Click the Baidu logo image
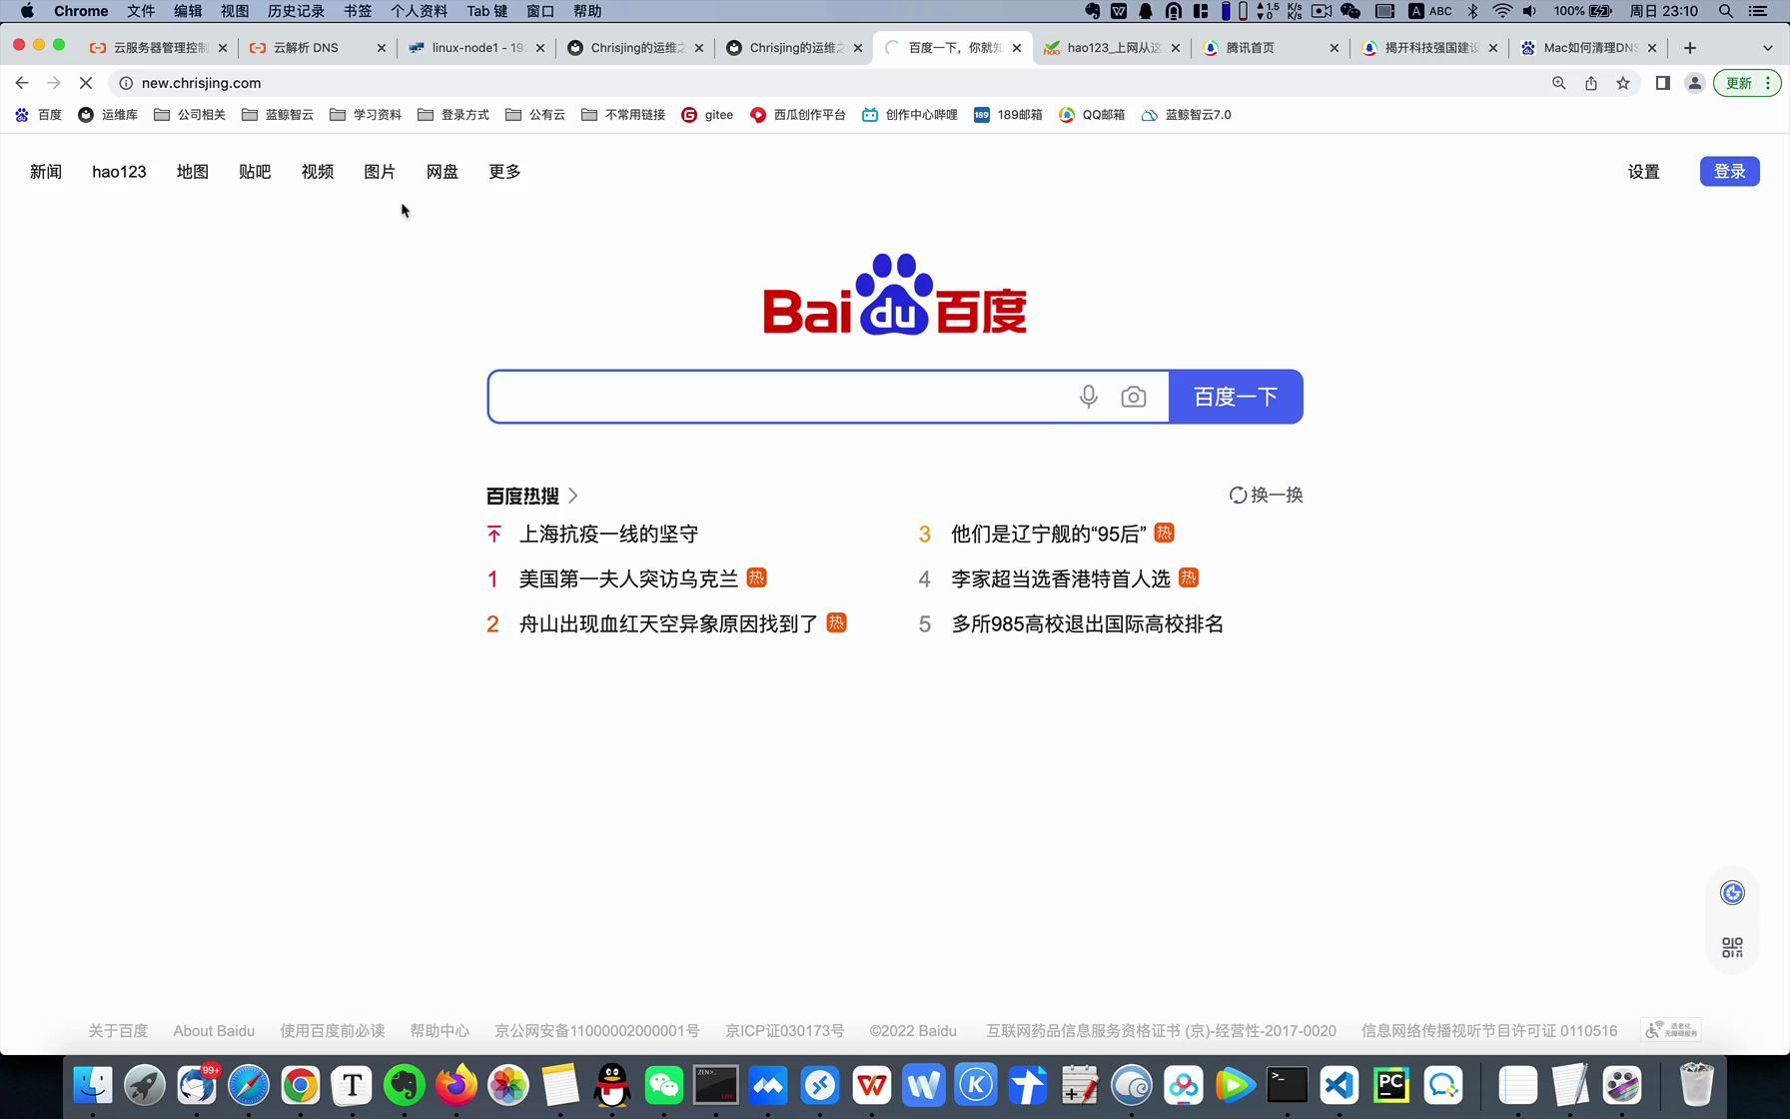Screen dimensions: 1790x1119 (x=895, y=294)
